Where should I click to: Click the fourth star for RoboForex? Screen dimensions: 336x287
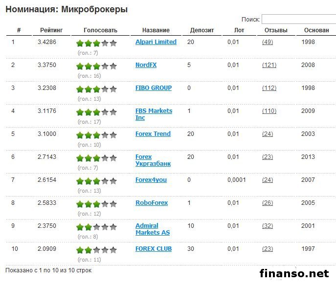pos(105,204)
